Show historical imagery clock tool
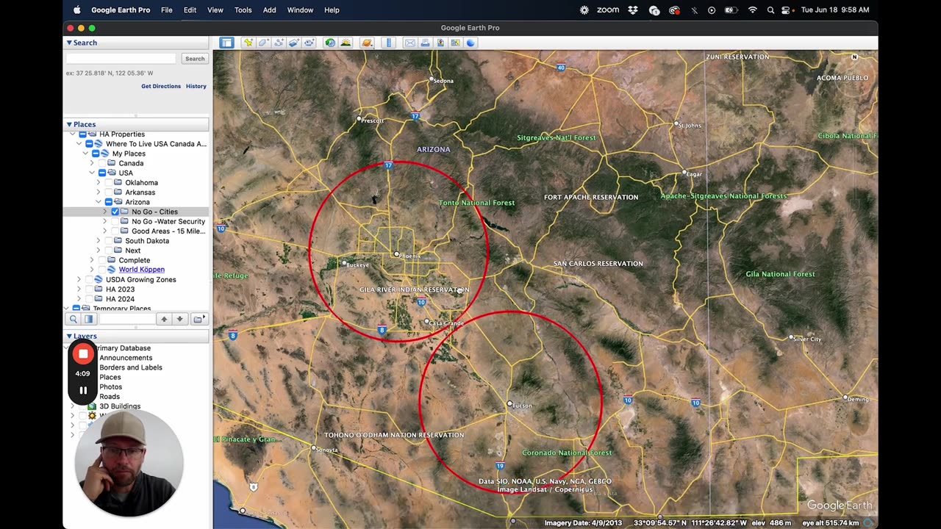 [330, 43]
